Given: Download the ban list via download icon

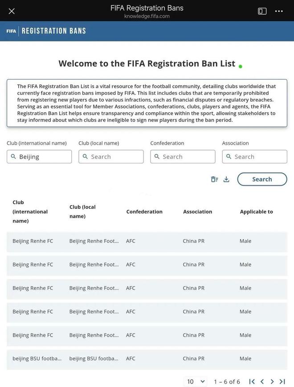Looking at the screenshot, I should coord(226,179).
